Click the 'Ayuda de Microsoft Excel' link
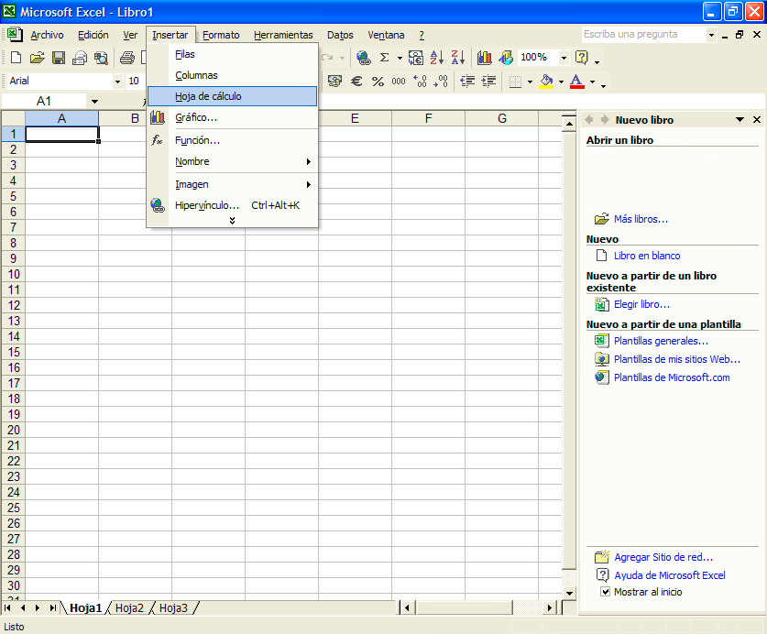Screen dimensions: 767x634 click(x=670, y=575)
